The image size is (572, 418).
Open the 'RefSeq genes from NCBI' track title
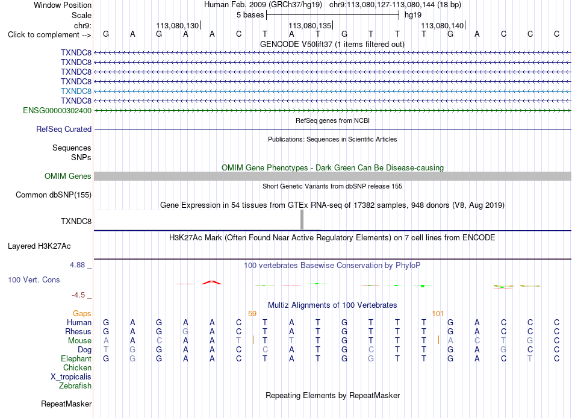click(x=332, y=120)
